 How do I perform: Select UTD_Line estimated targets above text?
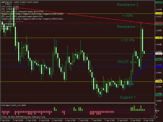click(x=22, y=12)
